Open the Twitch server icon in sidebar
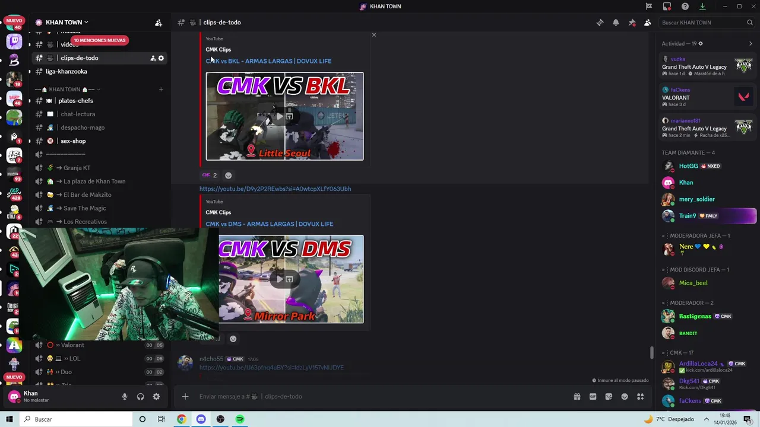 14,42
